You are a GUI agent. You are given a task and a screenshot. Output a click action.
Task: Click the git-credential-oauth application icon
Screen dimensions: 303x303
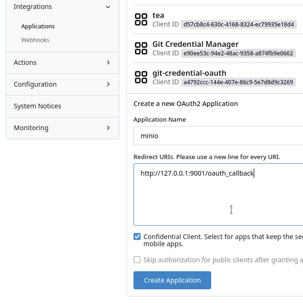(x=141, y=77)
